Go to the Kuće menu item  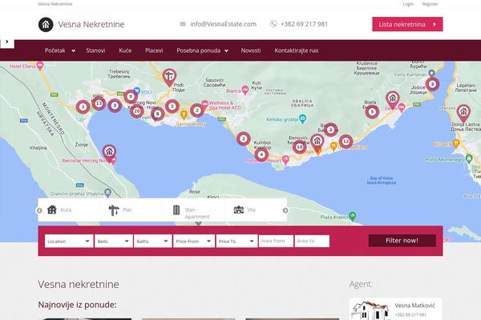coord(125,50)
